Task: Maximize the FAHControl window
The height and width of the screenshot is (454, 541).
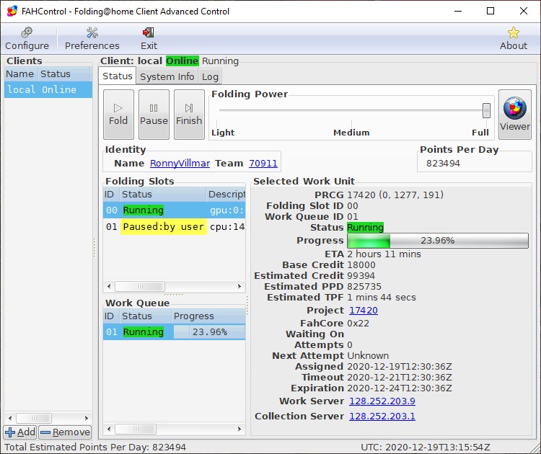Action: click(491, 11)
